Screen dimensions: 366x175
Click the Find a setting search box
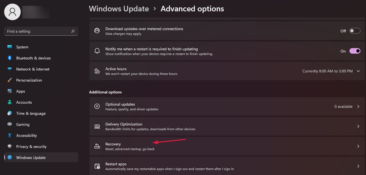click(x=37, y=31)
